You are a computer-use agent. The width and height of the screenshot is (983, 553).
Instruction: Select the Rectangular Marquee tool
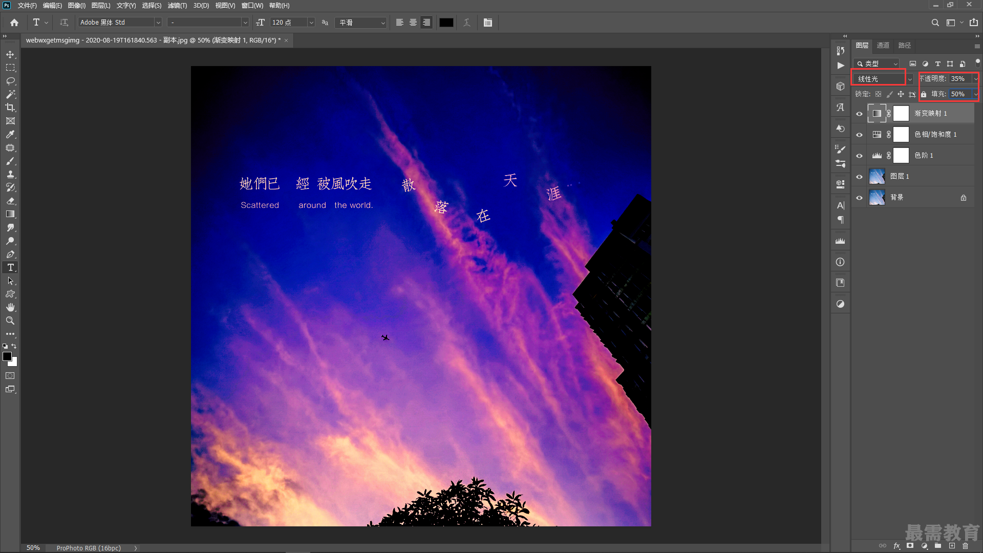10,68
